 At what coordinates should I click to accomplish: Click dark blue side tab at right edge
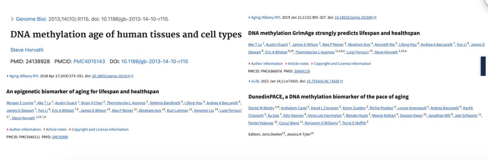click(x=483, y=66)
